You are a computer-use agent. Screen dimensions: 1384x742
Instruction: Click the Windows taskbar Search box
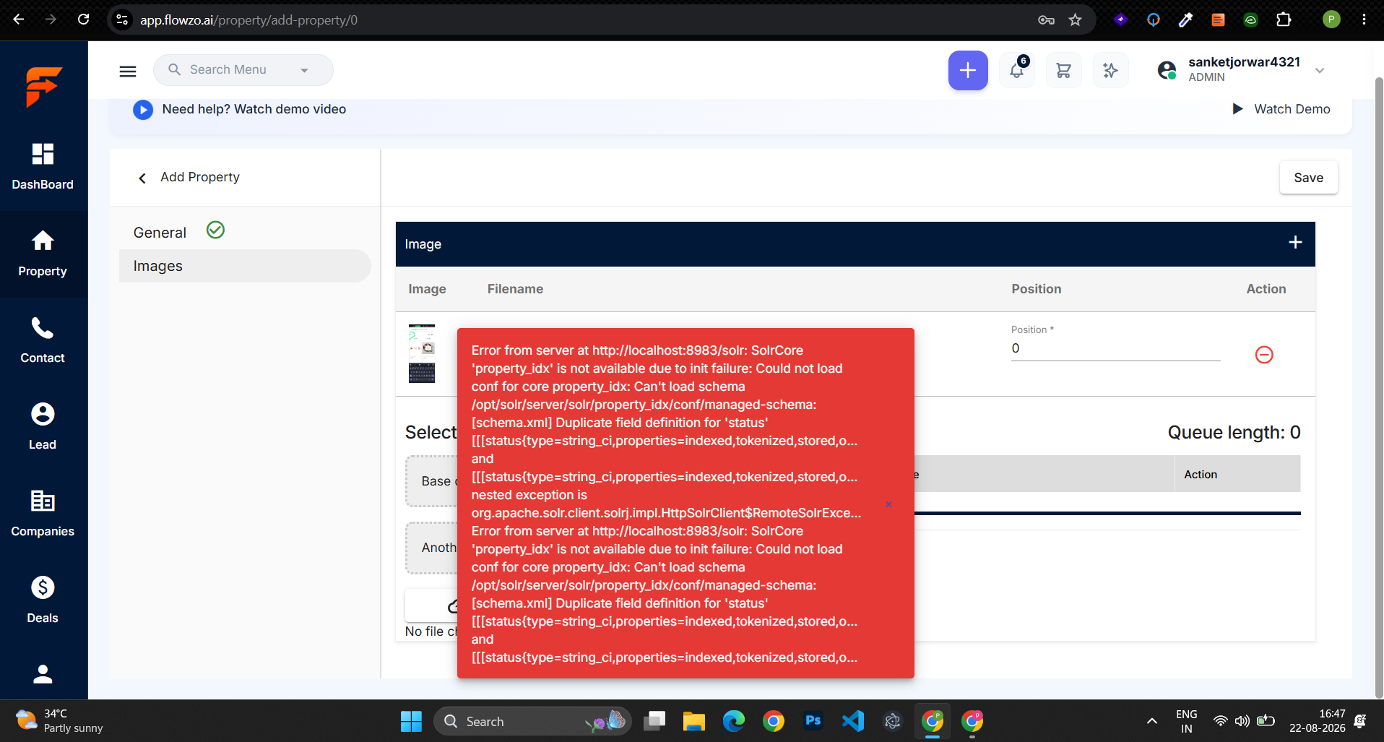click(x=532, y=721)
